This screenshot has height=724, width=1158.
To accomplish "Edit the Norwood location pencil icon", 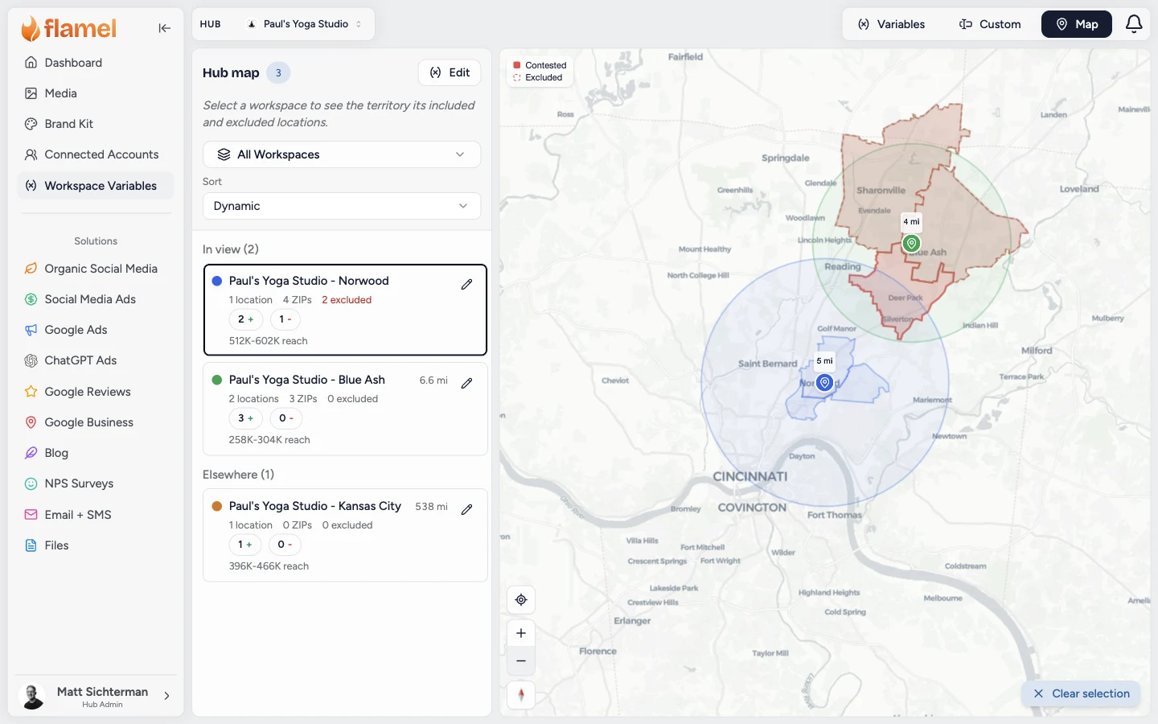I will click(466, 284).
